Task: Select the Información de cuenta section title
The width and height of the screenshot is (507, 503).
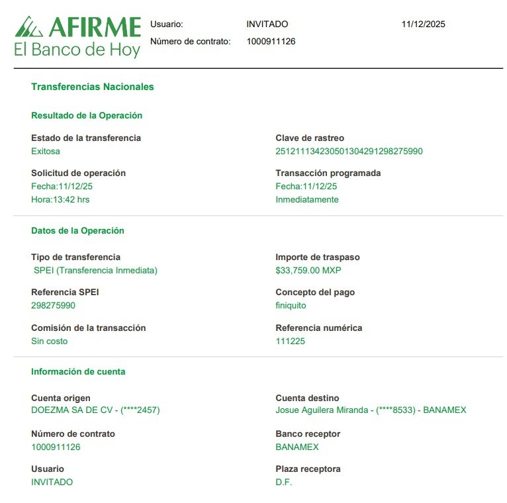Action: point(78,371)
